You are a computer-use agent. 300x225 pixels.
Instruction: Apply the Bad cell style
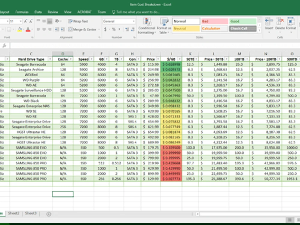[x=214, y=21]
